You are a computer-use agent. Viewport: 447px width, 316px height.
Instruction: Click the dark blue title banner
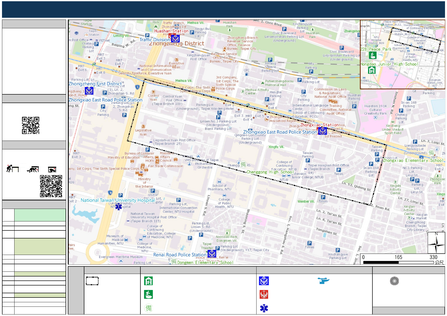223,10
